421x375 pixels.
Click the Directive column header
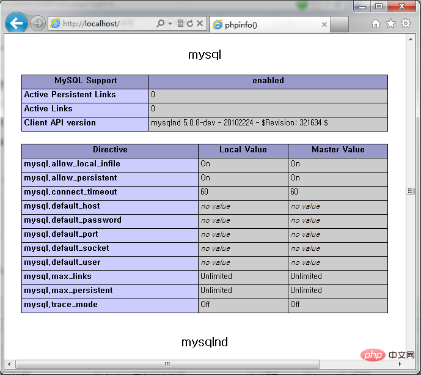click(110, 151)
